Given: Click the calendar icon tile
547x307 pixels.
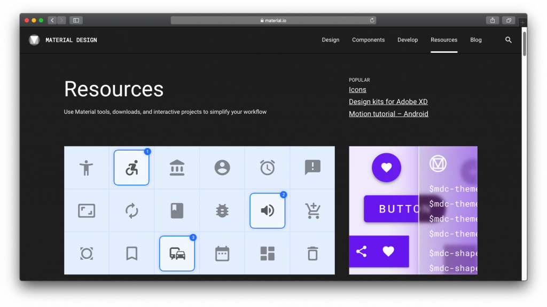Looking at the screenshot, I should pyautogui.click(x=222, y=254).
